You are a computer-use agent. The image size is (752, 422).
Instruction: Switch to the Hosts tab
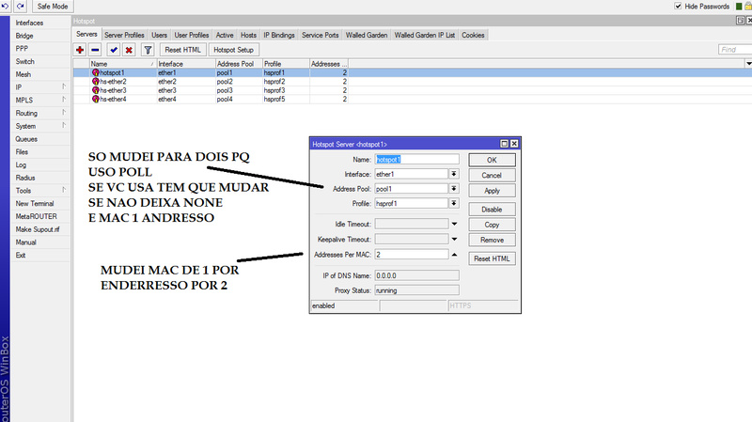(248, 35)
